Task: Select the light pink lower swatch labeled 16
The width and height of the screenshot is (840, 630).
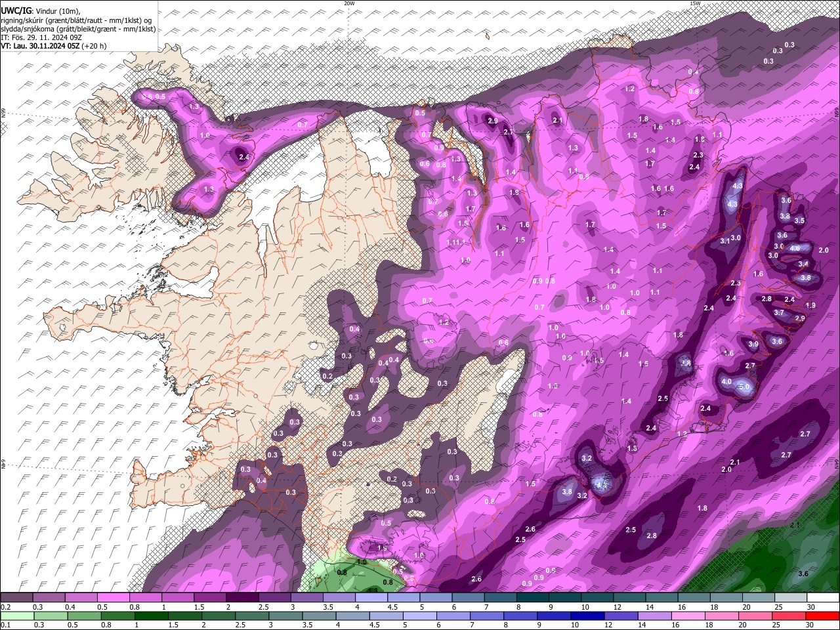Action: pyautogui.click(x=688, y=616)
